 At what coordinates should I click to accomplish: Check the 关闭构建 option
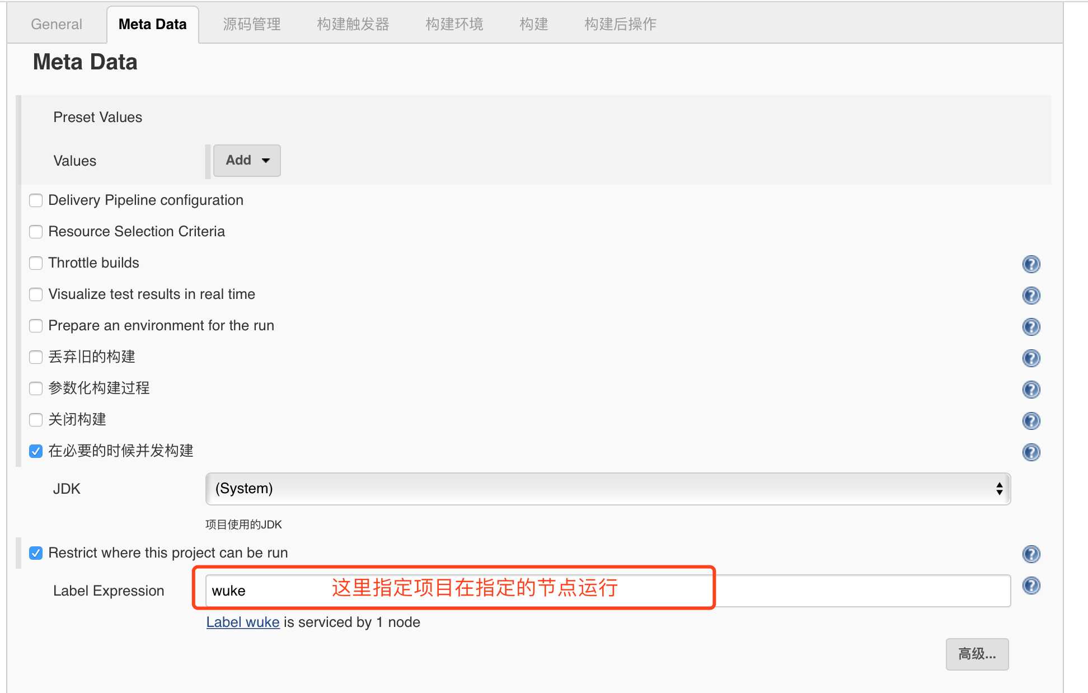pos(36,420)
